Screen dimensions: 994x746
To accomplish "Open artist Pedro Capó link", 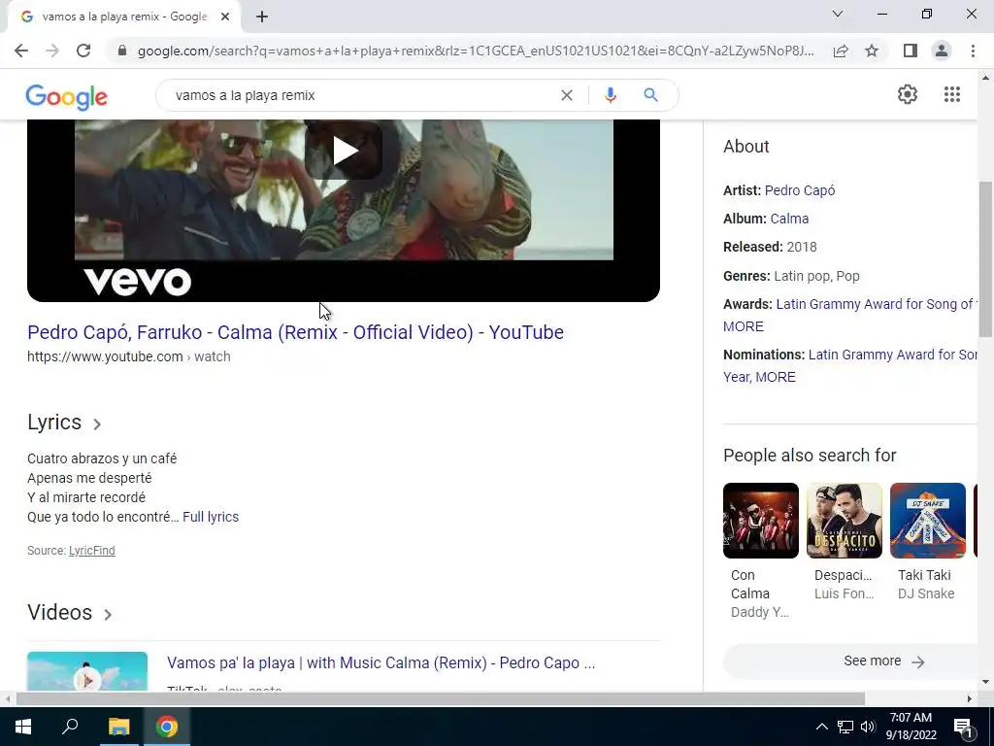I will coord(800,190).
